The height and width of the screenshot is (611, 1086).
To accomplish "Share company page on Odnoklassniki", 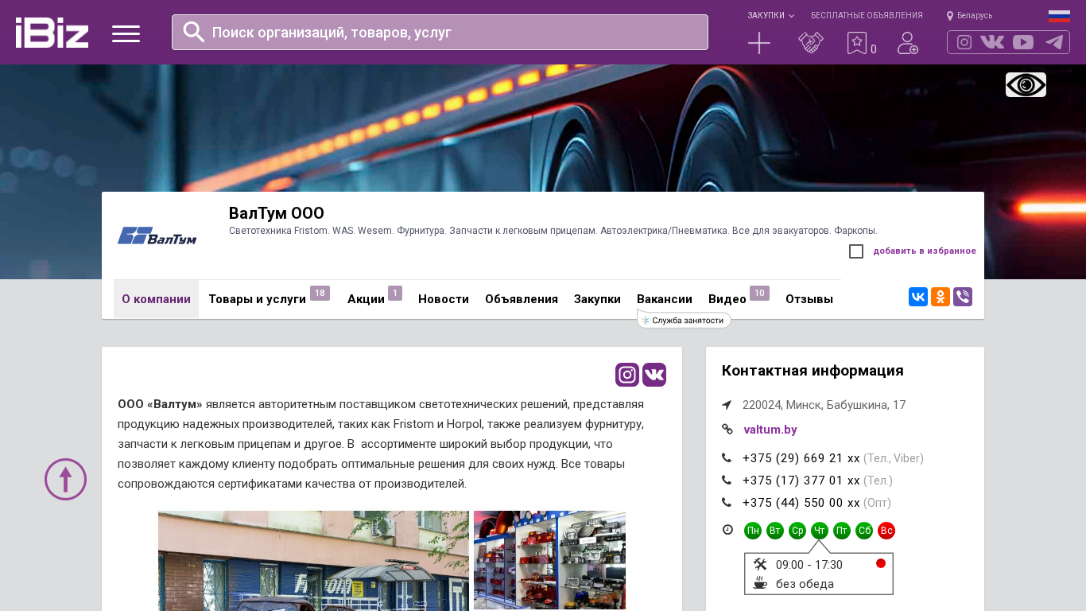I will point(941,297).
